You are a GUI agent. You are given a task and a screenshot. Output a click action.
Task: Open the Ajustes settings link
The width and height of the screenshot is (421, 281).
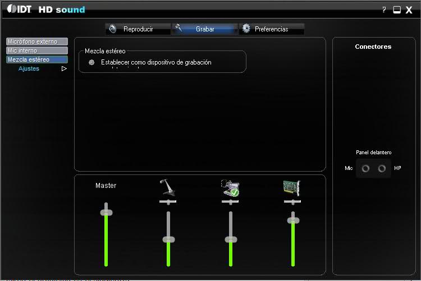pyautogui.click(x=29, y=68)
